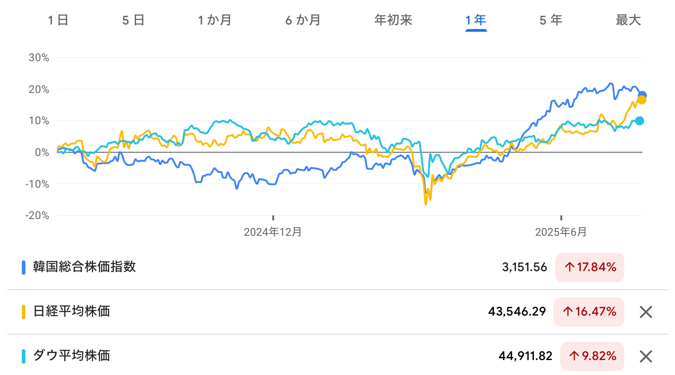Viewport: 675px width, 375px height.
Task: Click cyan color bar beside ダウ平均株価
Action: pyautogui.click(x=24, y=356)
